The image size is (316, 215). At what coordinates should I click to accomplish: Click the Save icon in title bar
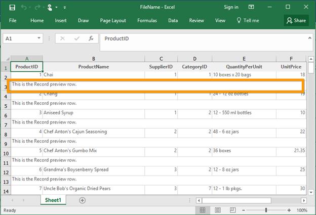pyautogui.click(x=12, y=8)
